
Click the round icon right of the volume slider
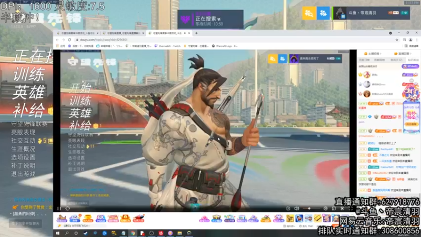click(x=325, y=208)
